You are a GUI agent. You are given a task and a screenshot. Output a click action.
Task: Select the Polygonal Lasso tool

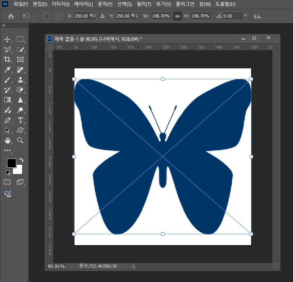click(x=7, y=50)
